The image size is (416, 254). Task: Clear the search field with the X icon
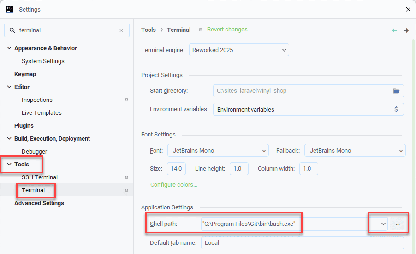[x=121, y=30]
